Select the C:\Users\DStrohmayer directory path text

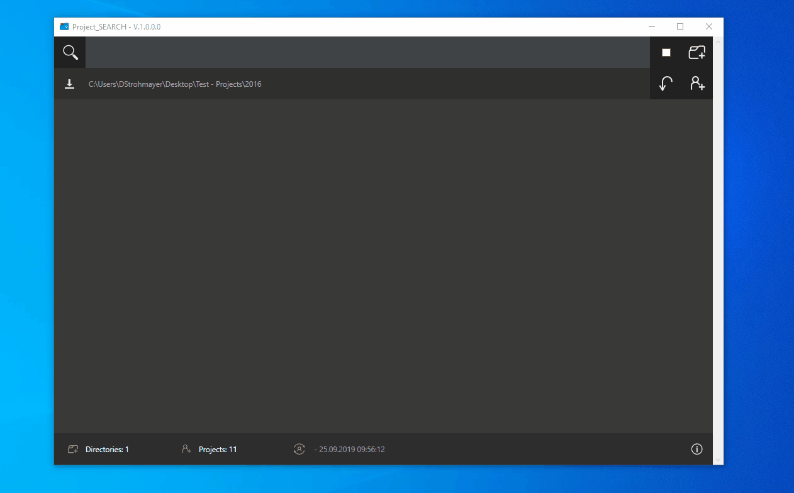pyautogui.click(x=175, y=84)
